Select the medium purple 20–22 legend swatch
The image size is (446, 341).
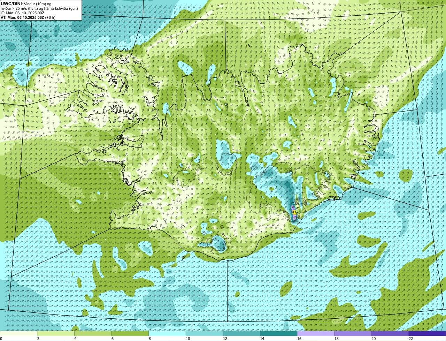[390, 333]
